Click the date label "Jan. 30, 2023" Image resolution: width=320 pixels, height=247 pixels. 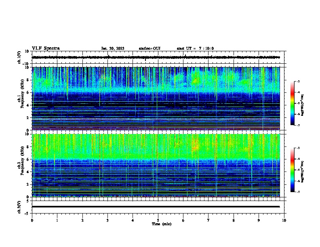(x=113, y=48)
